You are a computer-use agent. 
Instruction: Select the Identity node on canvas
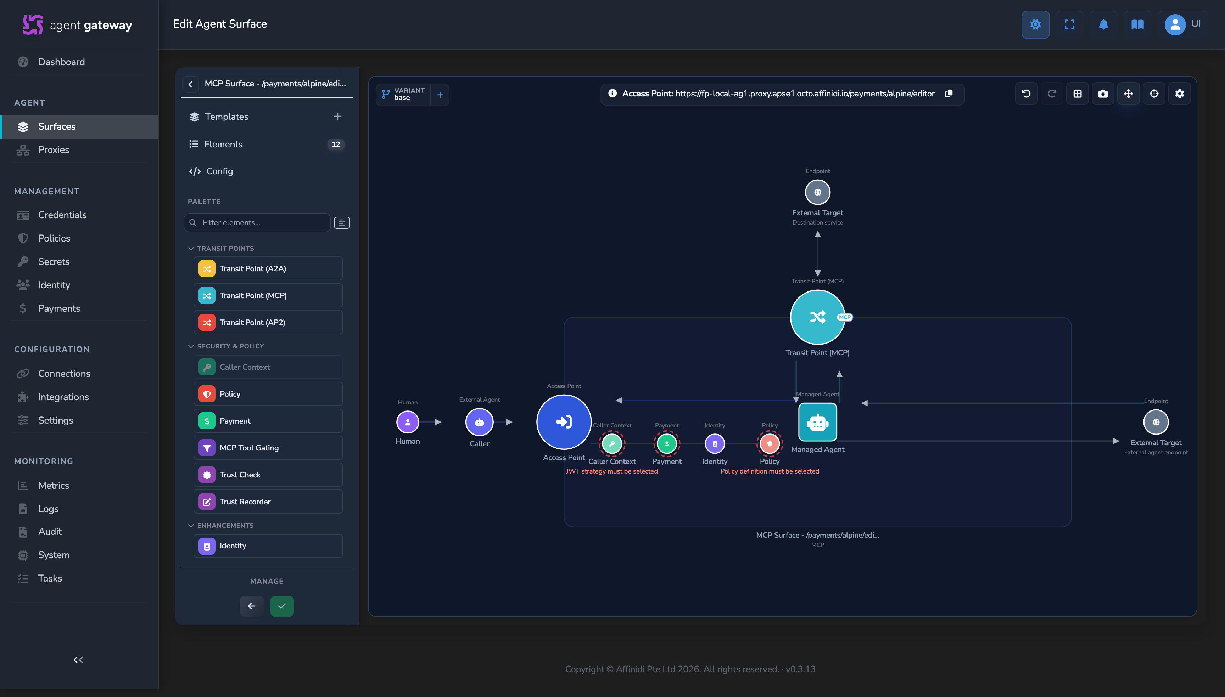tap(714, 444)
